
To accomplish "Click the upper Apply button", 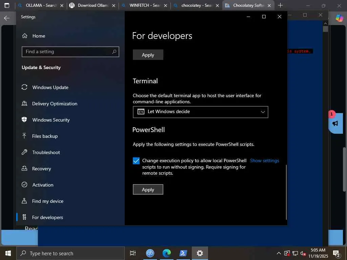I will point(148,55).
